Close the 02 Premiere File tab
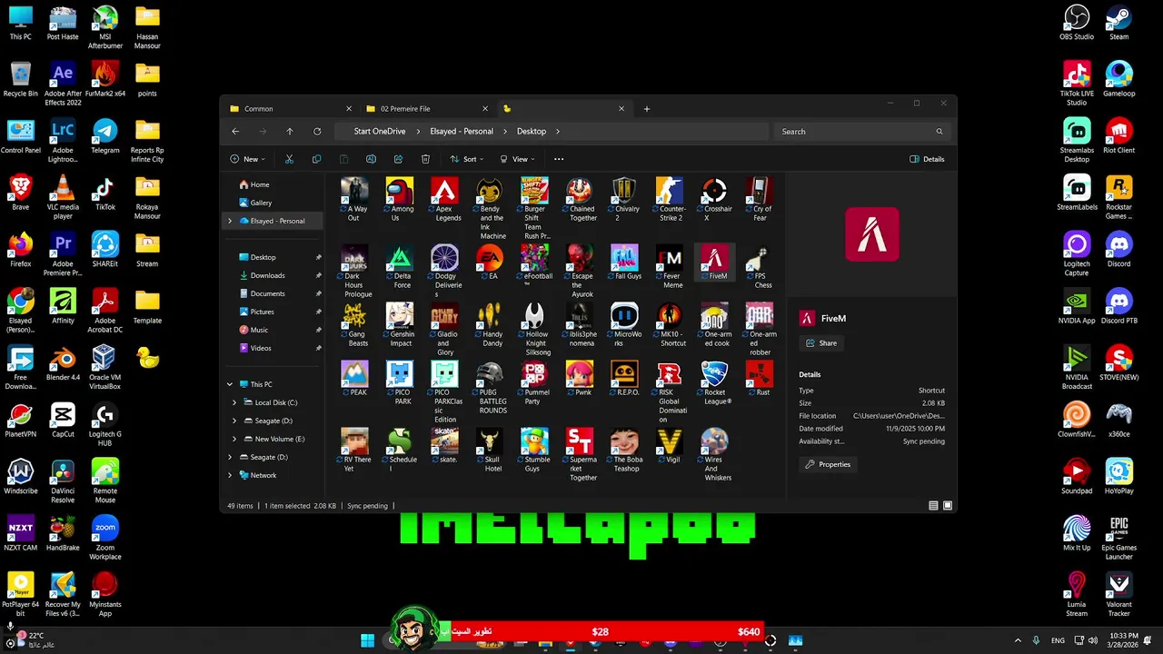 coord(485,109)
